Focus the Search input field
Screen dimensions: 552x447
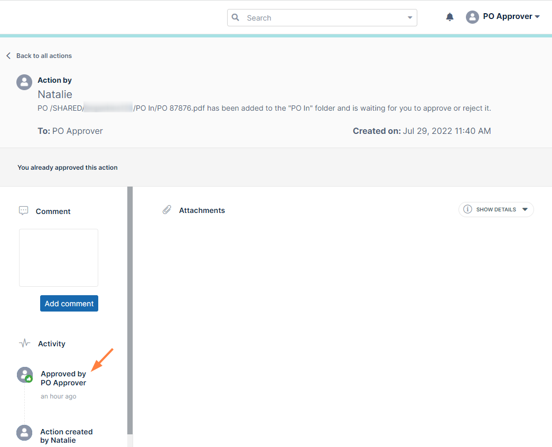[x=322, y=17]
